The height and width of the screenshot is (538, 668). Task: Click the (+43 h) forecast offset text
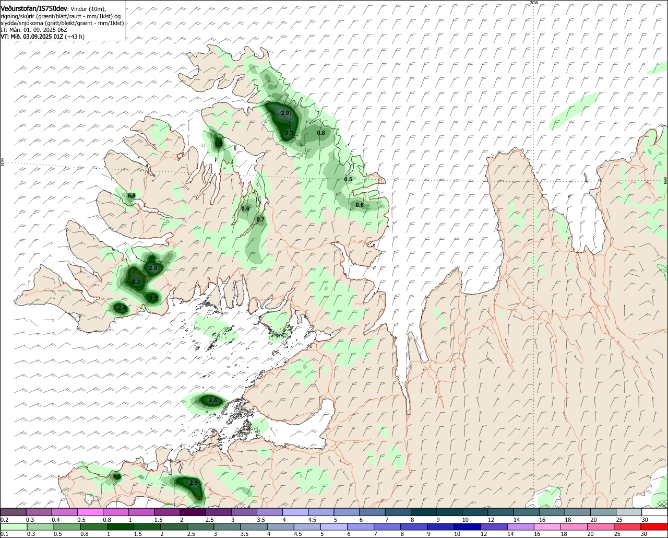coord(74,37)
